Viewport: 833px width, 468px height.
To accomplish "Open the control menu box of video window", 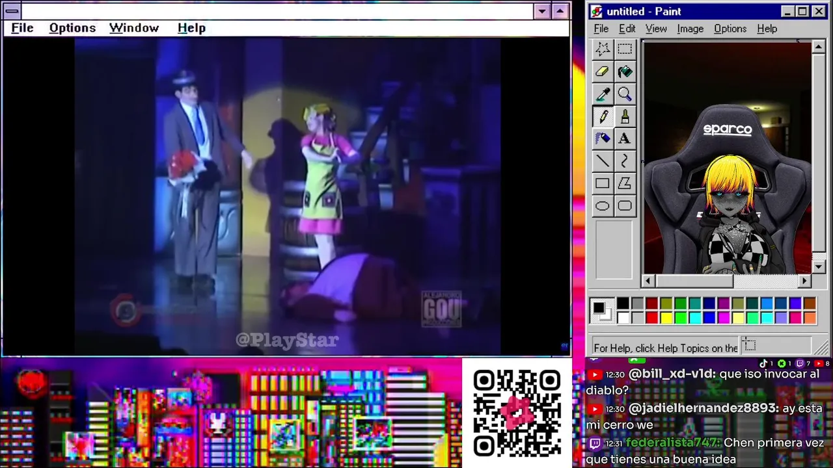I will point(12,11).
